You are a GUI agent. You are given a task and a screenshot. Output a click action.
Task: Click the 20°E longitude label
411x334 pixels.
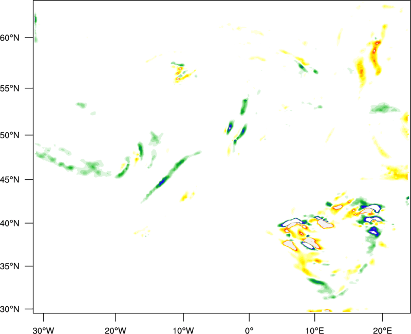pos(382,330)
